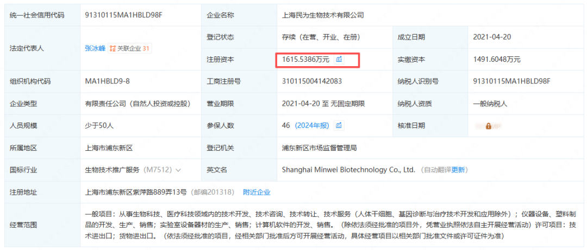
Task: Open 关联企业 31 badge
Action: [130, 48]
